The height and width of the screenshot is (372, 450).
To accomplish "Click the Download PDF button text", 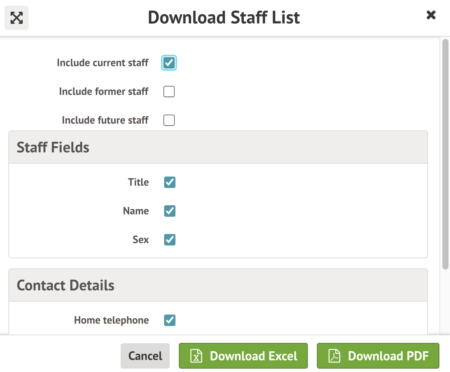I will coord(388,356).
